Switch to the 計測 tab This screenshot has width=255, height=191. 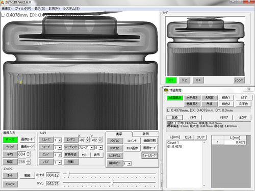pos(145,134)
